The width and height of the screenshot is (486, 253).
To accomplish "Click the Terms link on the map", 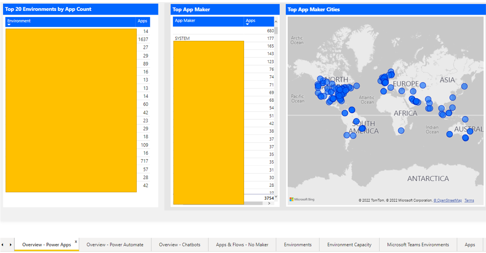I will coord(470,200).
